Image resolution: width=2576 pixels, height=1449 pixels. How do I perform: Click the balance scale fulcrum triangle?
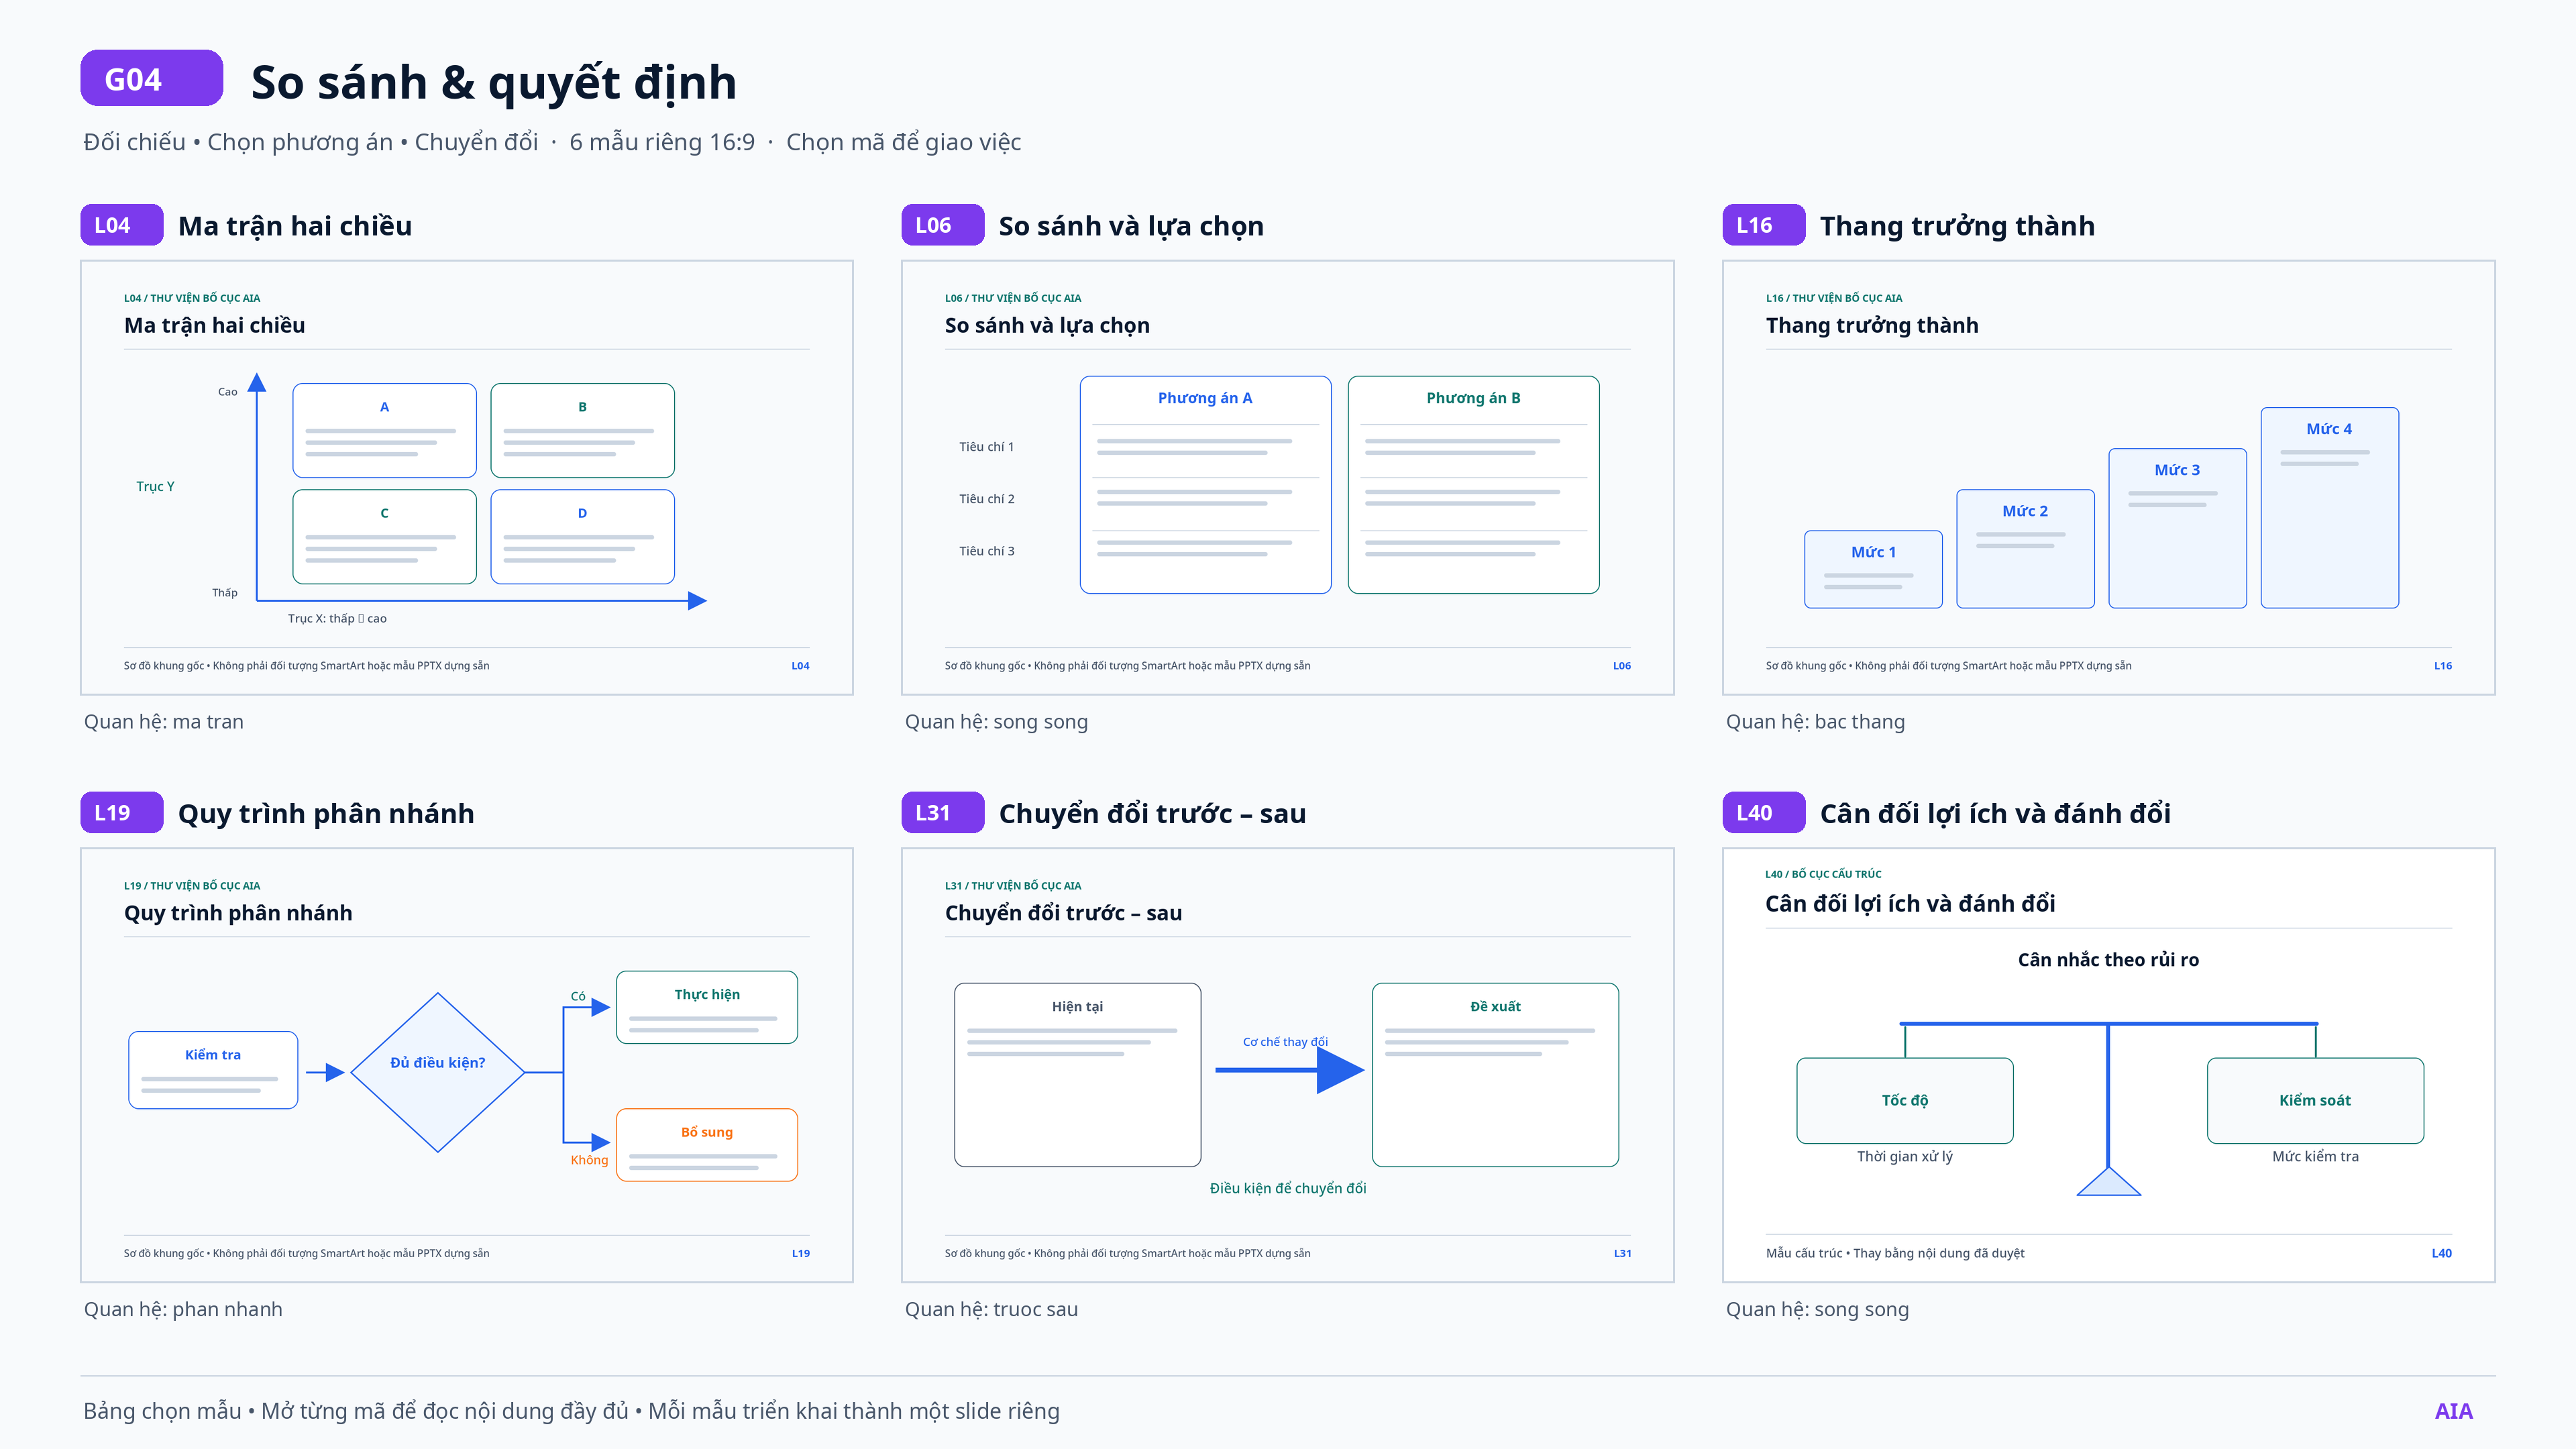click(x=2108, y=1182)
